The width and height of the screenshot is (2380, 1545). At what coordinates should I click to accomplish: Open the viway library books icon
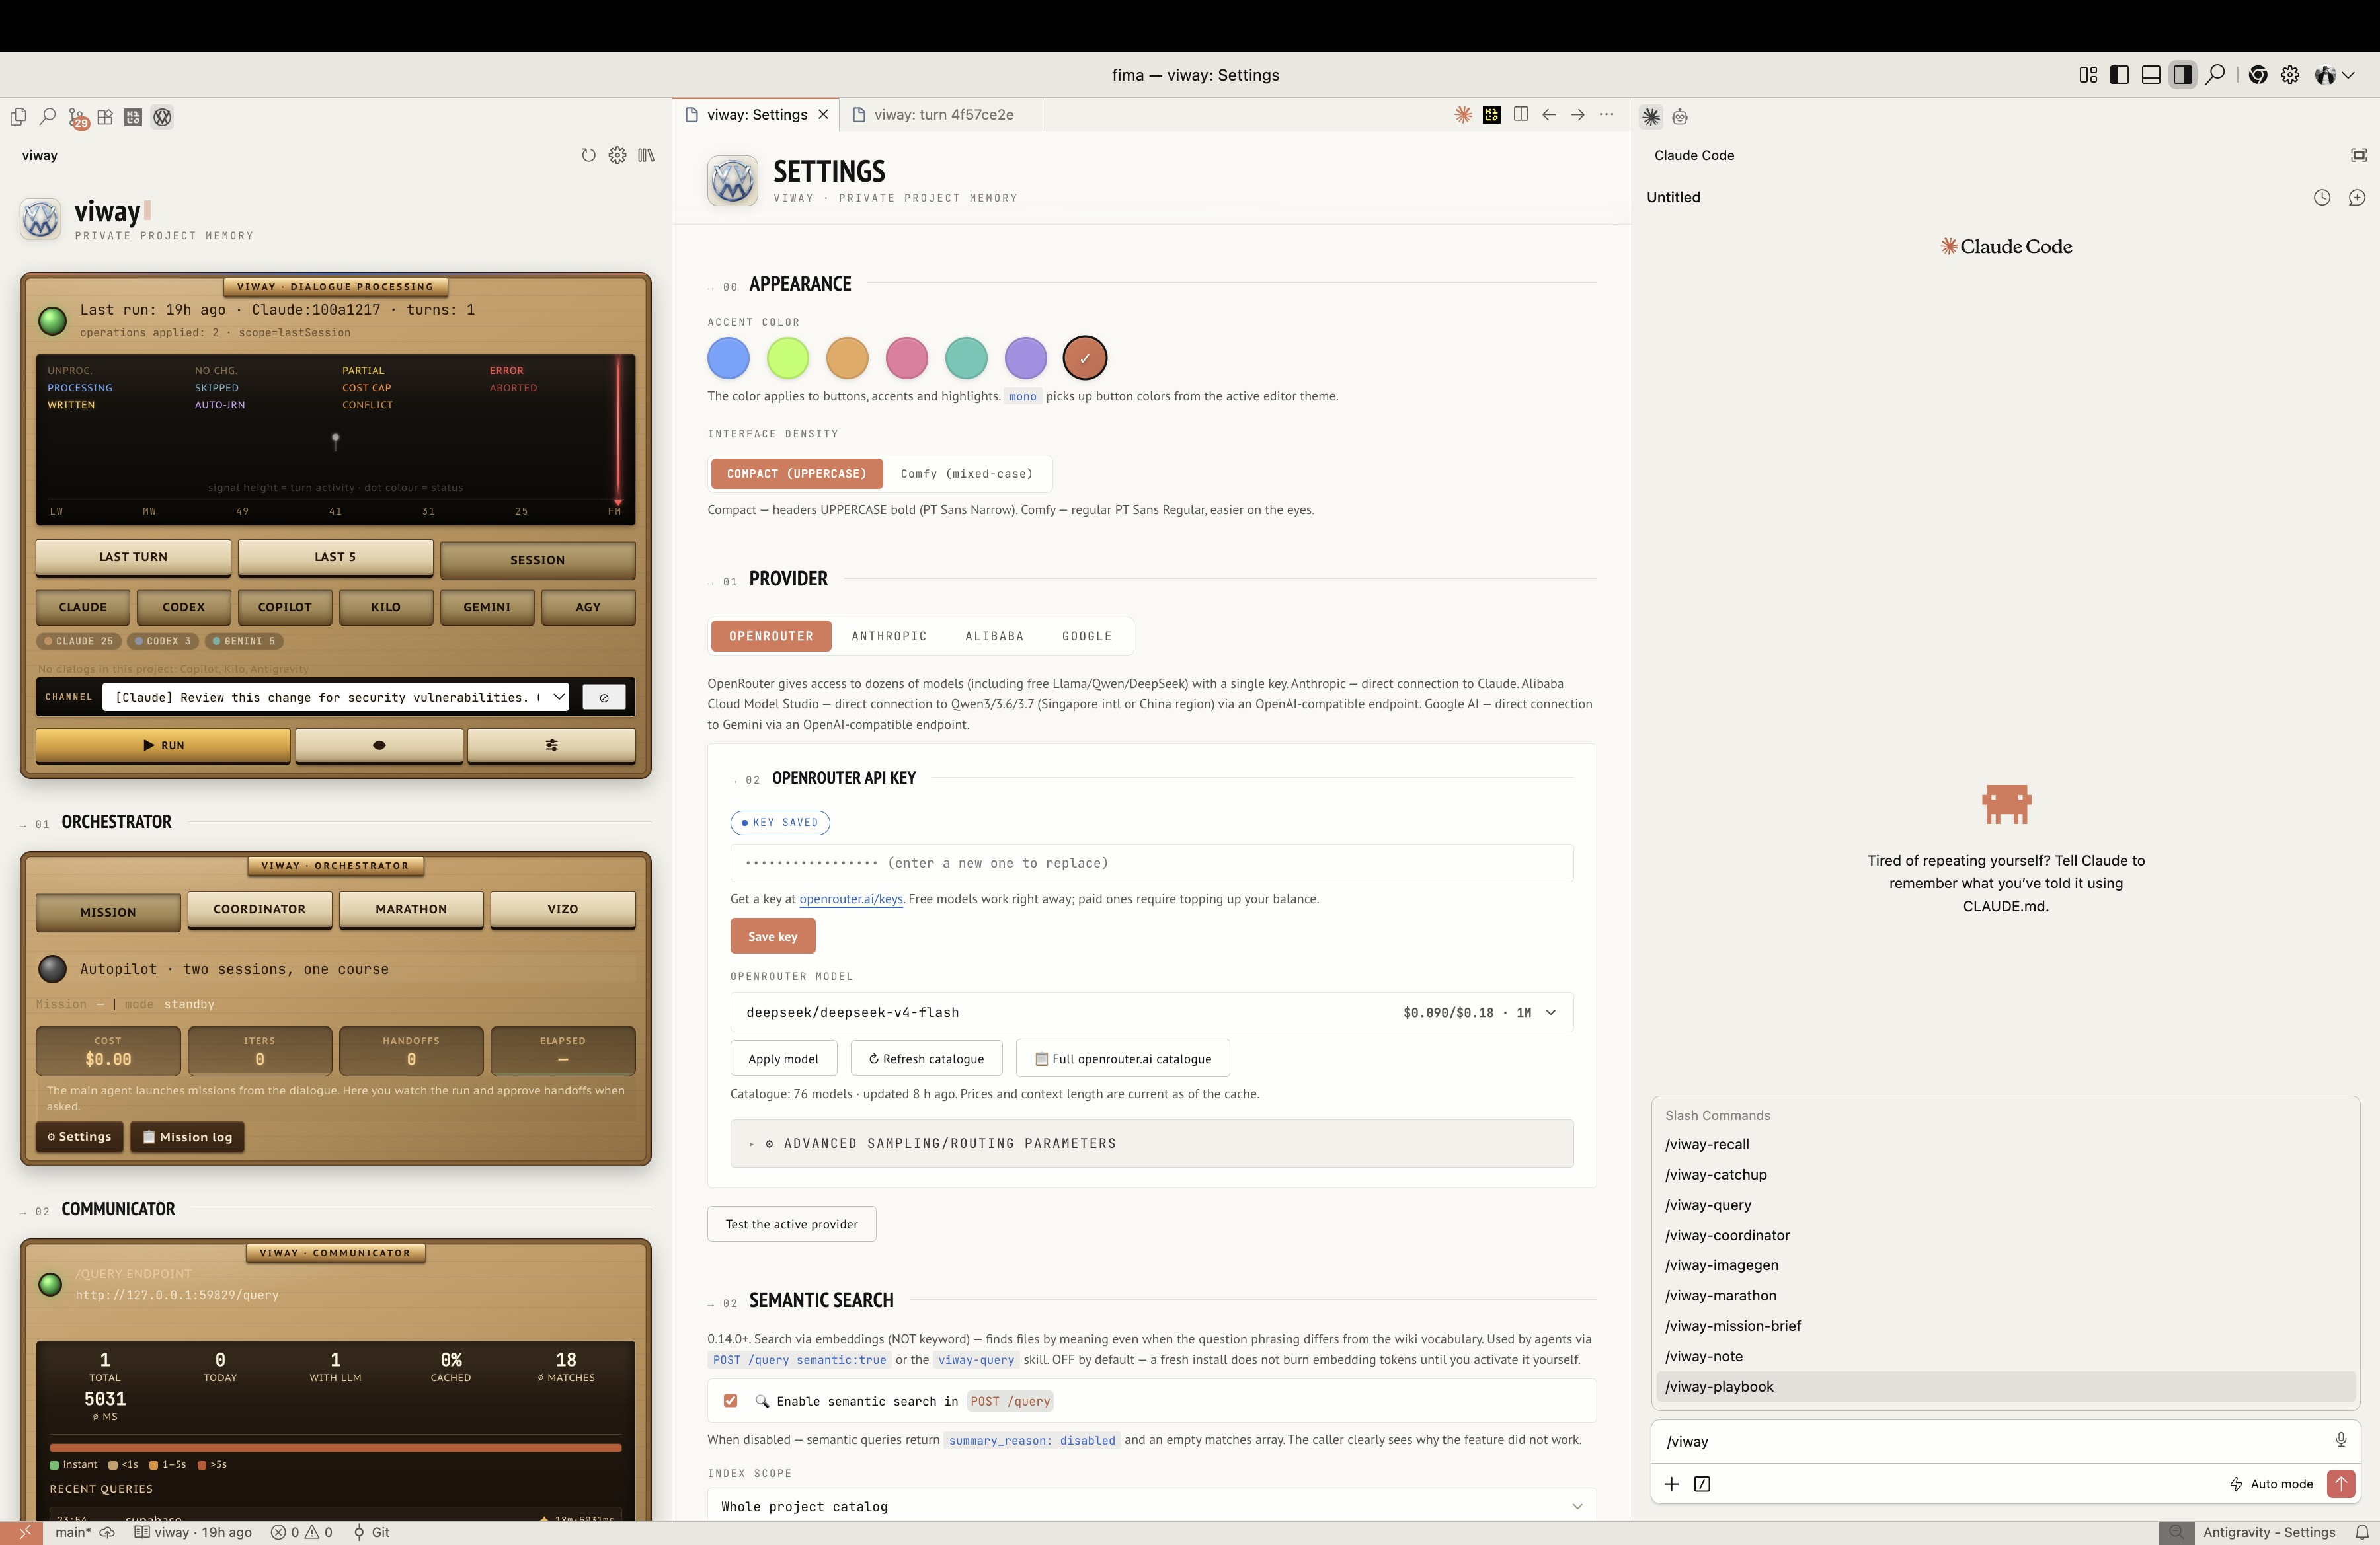pos(646,155)
